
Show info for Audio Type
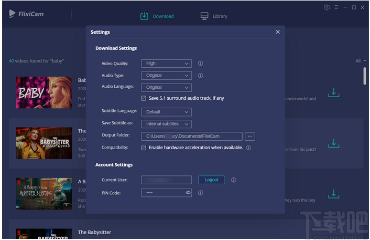click(200, 76)
